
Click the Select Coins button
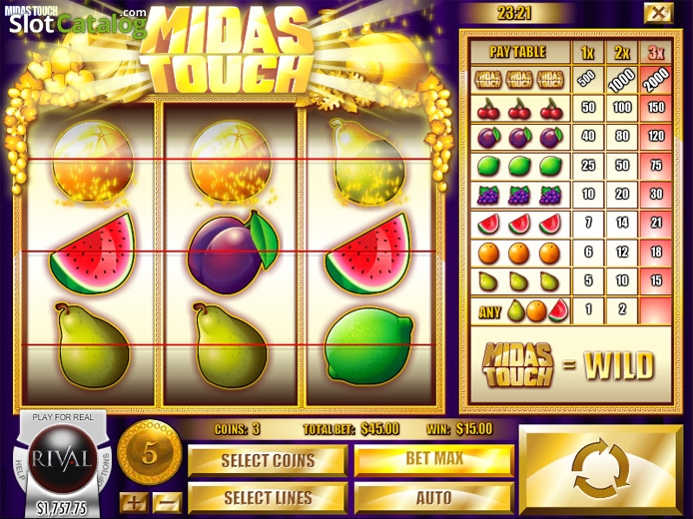268,461
